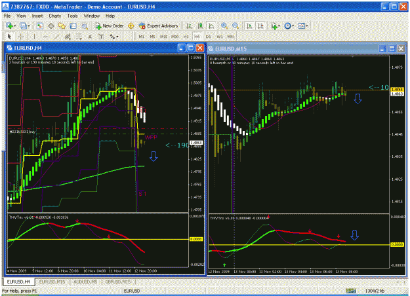410x296 pixels.
Task: Open the Strategy Tester icon
Action: coord(84,26)
